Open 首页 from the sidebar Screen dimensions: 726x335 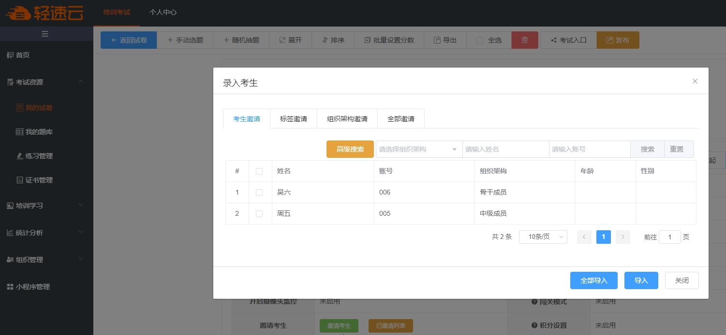(x=23, y=55)
